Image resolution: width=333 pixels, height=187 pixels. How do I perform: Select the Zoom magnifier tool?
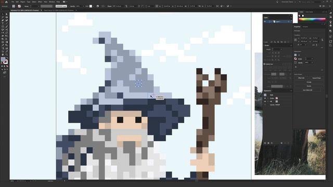[x=7, y=55]
